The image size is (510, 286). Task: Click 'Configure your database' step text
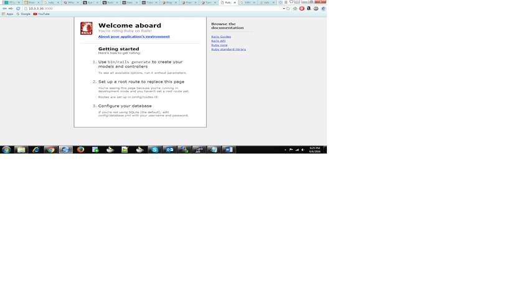tap(125, 106)
